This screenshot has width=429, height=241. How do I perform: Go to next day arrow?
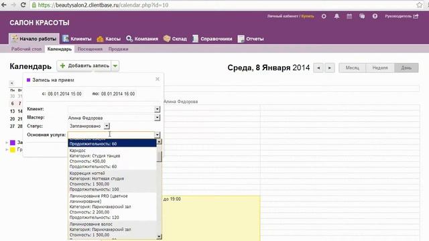330,68
